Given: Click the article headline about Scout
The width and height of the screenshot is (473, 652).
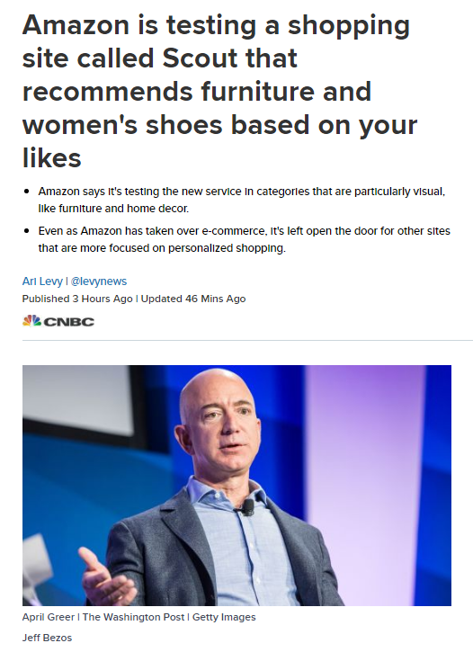Looking at the screenshot, I should click(220, 91).
